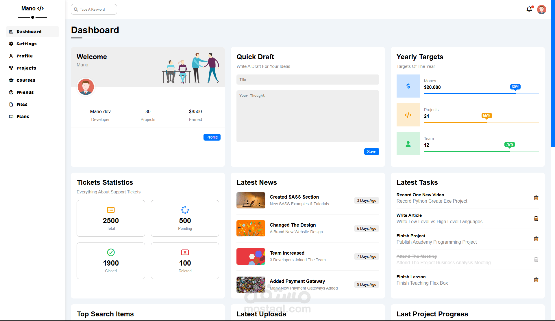Delete the 'Write Article' task

point(536,219)
